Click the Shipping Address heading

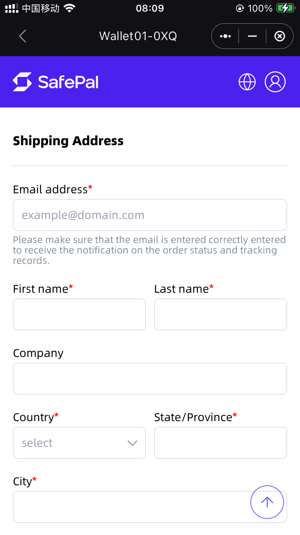point(68,141)
